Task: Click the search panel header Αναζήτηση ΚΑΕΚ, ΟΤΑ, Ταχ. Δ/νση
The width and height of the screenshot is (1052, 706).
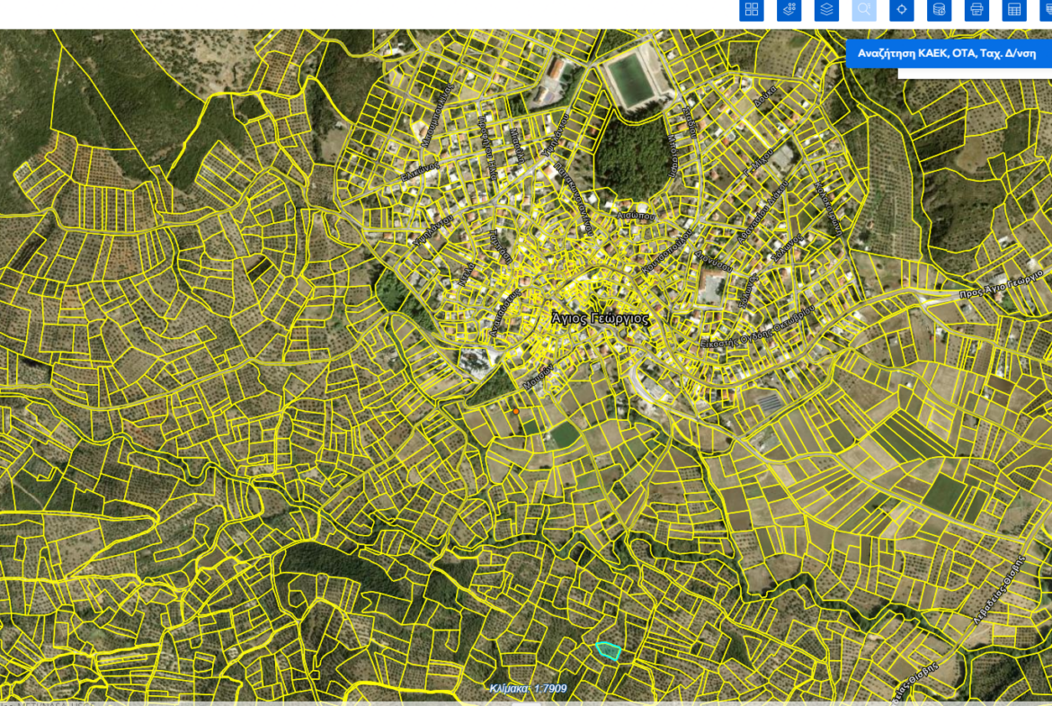Action: 949,54
